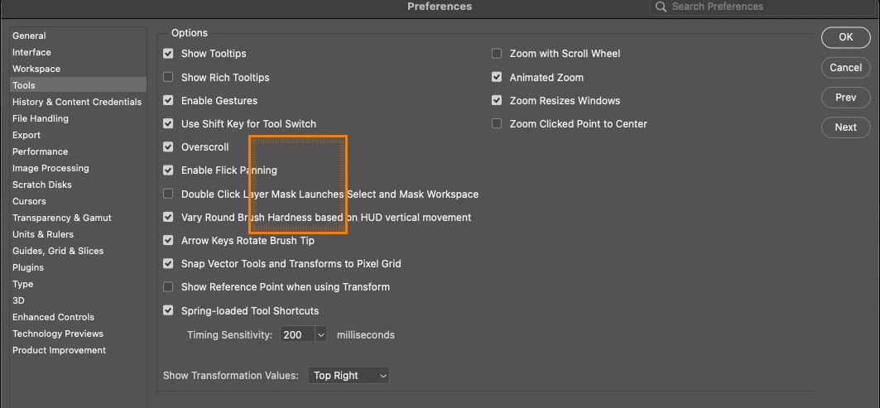Open the Performance preferences section

[40, 151]
